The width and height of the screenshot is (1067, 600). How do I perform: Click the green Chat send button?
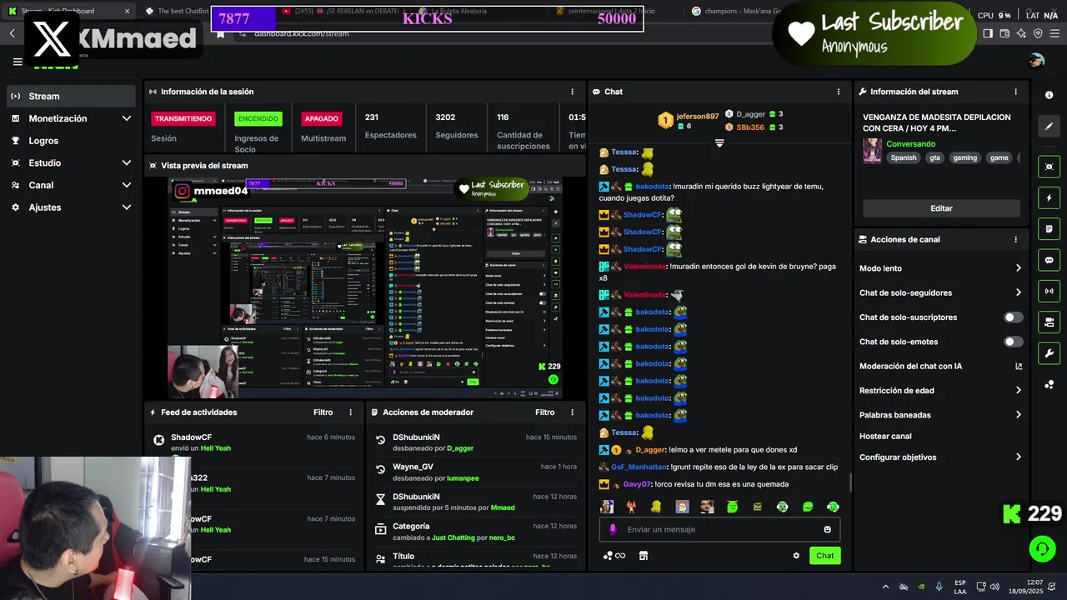click(824, 556)
